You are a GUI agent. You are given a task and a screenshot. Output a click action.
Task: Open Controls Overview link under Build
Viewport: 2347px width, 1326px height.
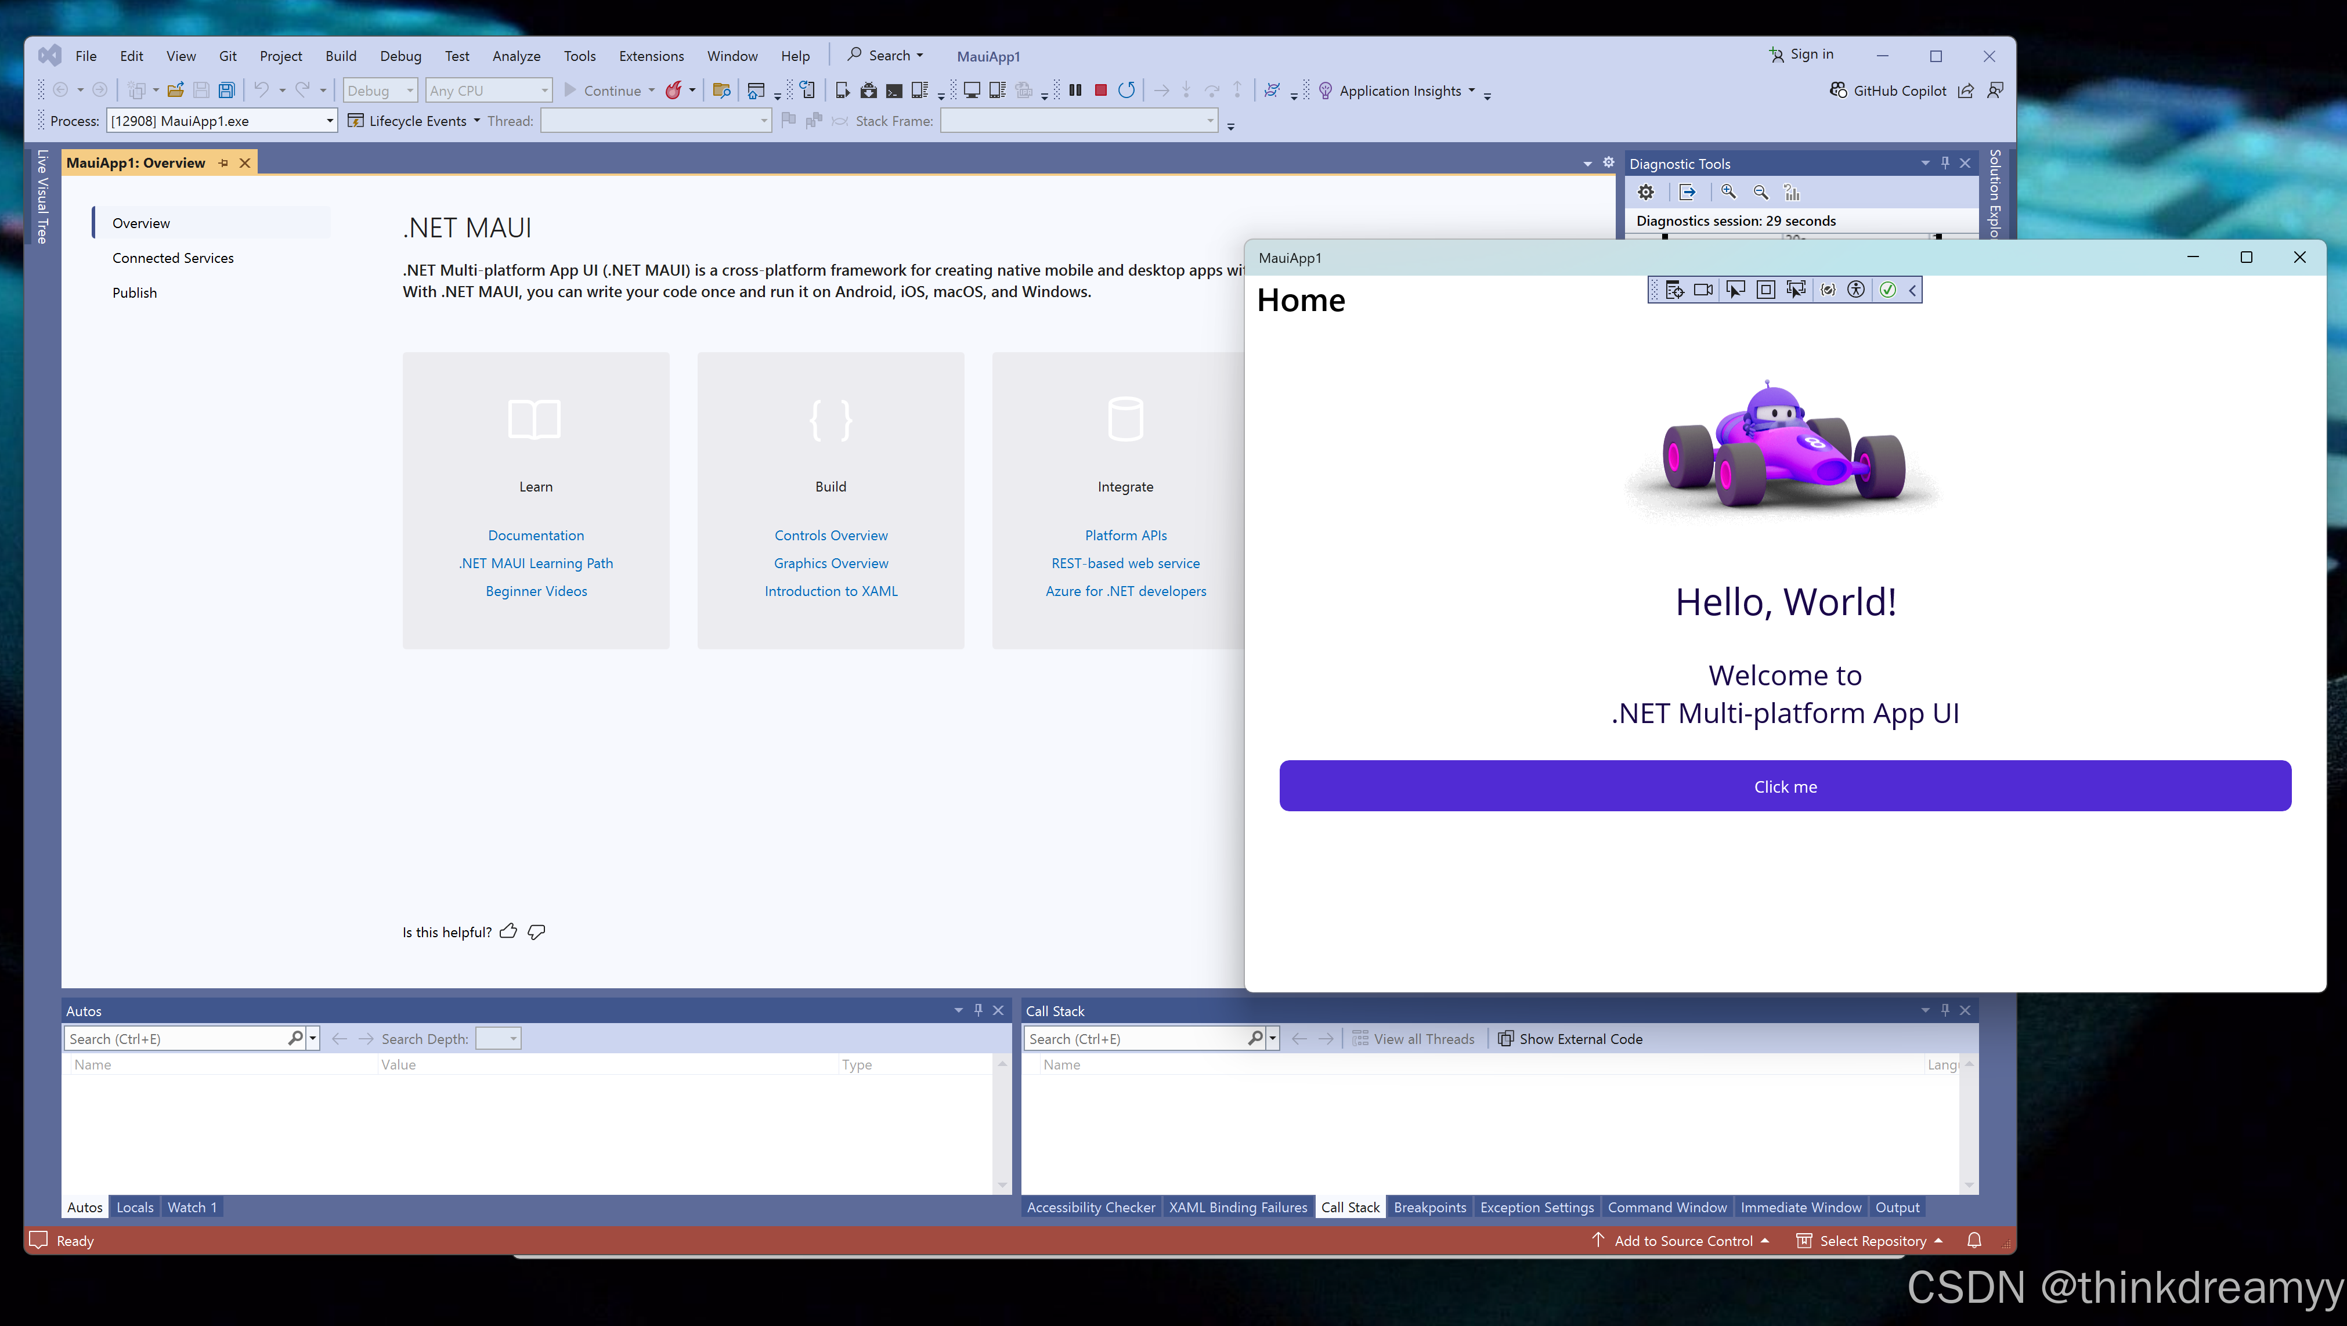pos(831,536)
